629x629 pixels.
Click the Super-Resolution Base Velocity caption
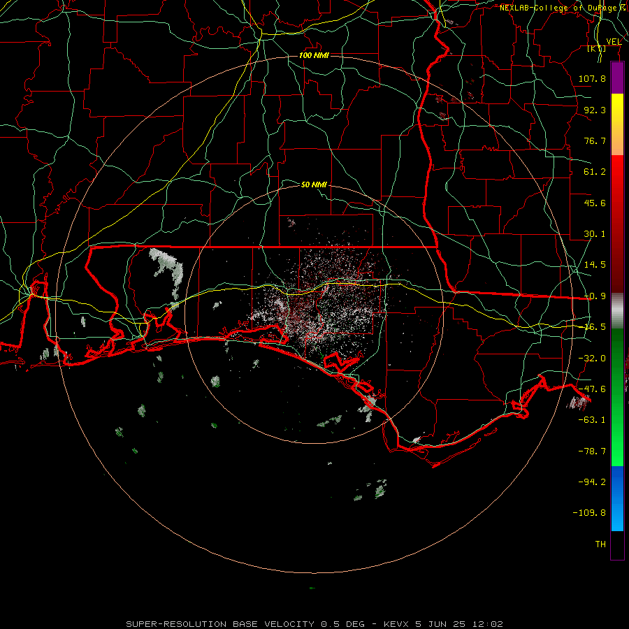pyautogui.click(x=314, y=624)
